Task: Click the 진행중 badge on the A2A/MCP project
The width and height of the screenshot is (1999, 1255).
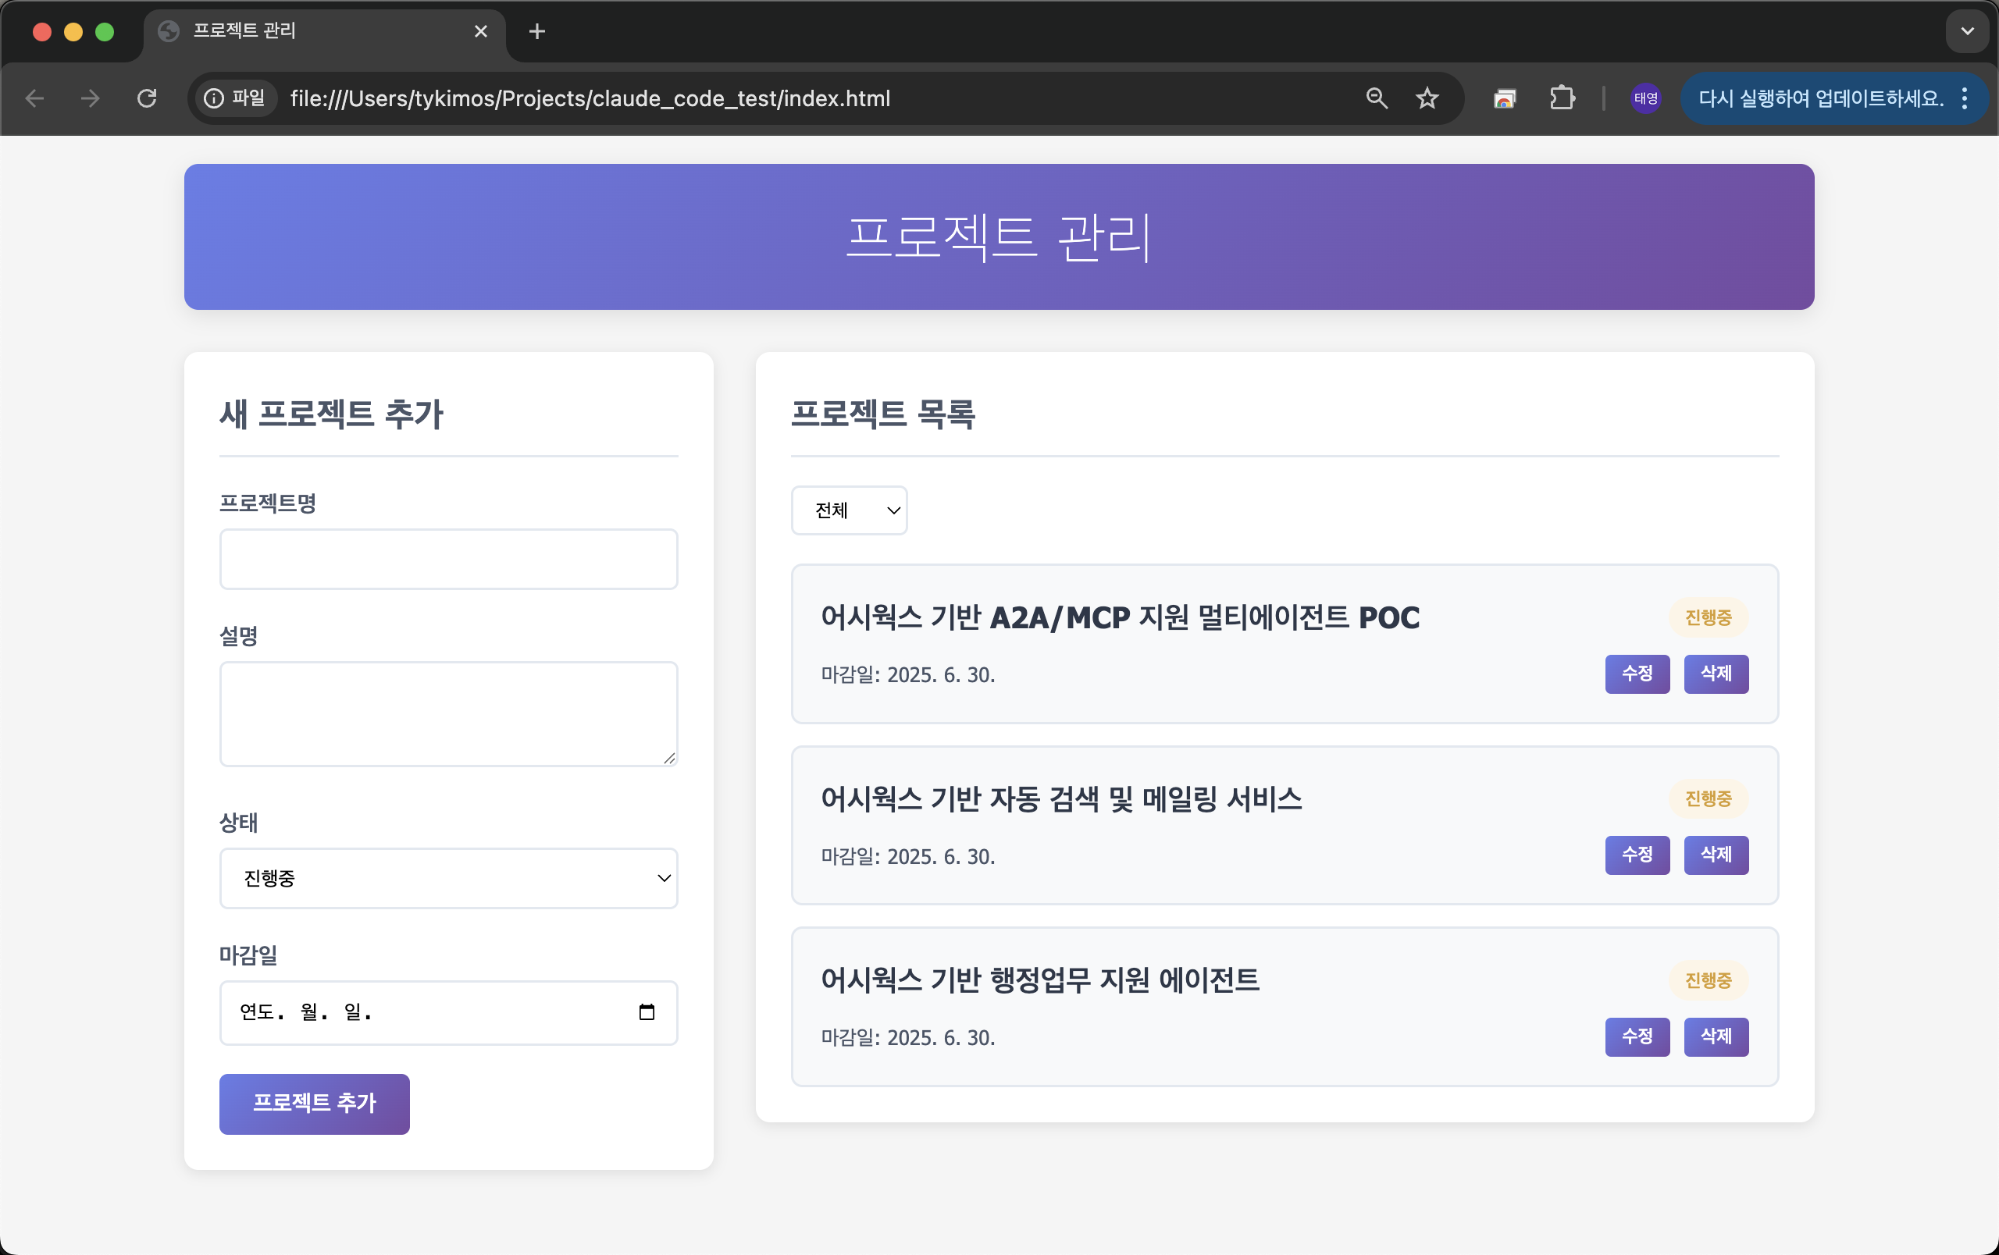Action: coord(1709,618)
